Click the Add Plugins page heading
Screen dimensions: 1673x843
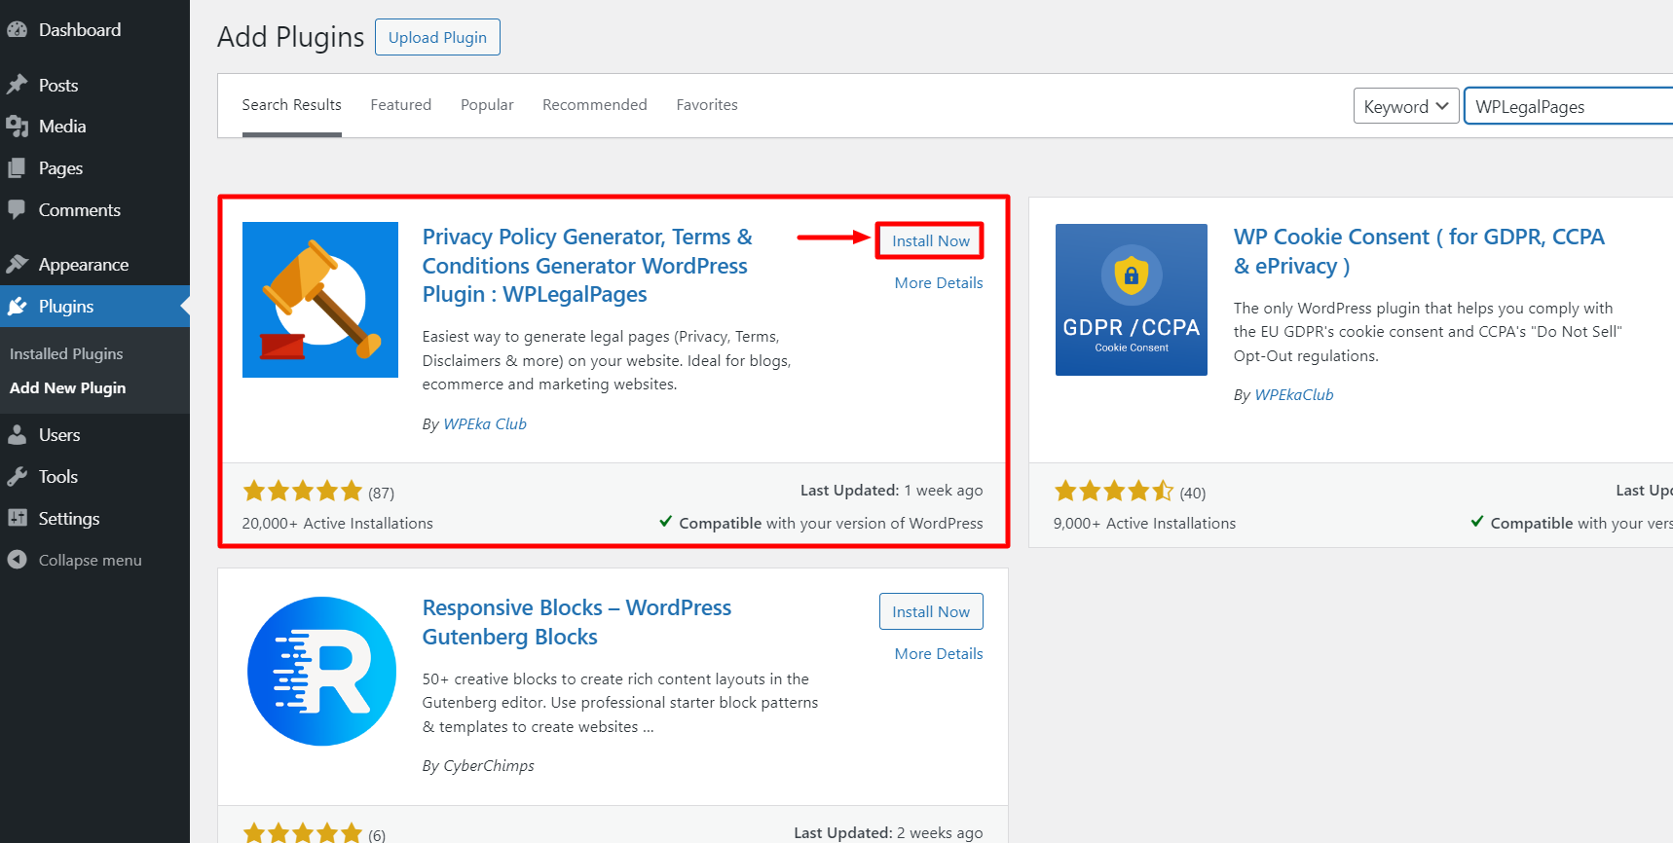290,37
